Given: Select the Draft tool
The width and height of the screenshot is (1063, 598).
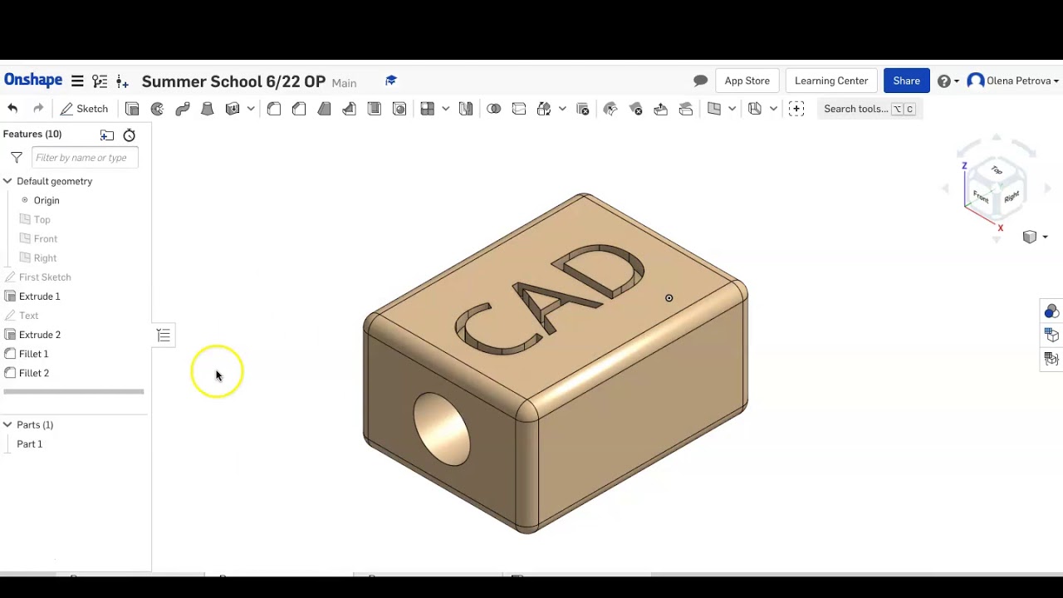Looking at the screenshot, I should point(325,109).
